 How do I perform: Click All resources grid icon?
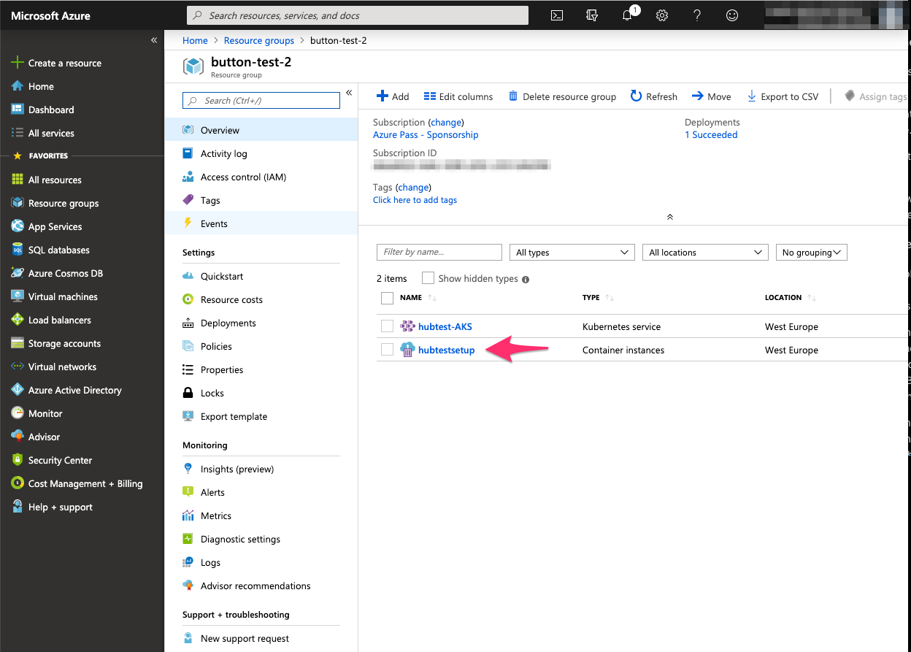pyautogui.click(x=18, y=180)
